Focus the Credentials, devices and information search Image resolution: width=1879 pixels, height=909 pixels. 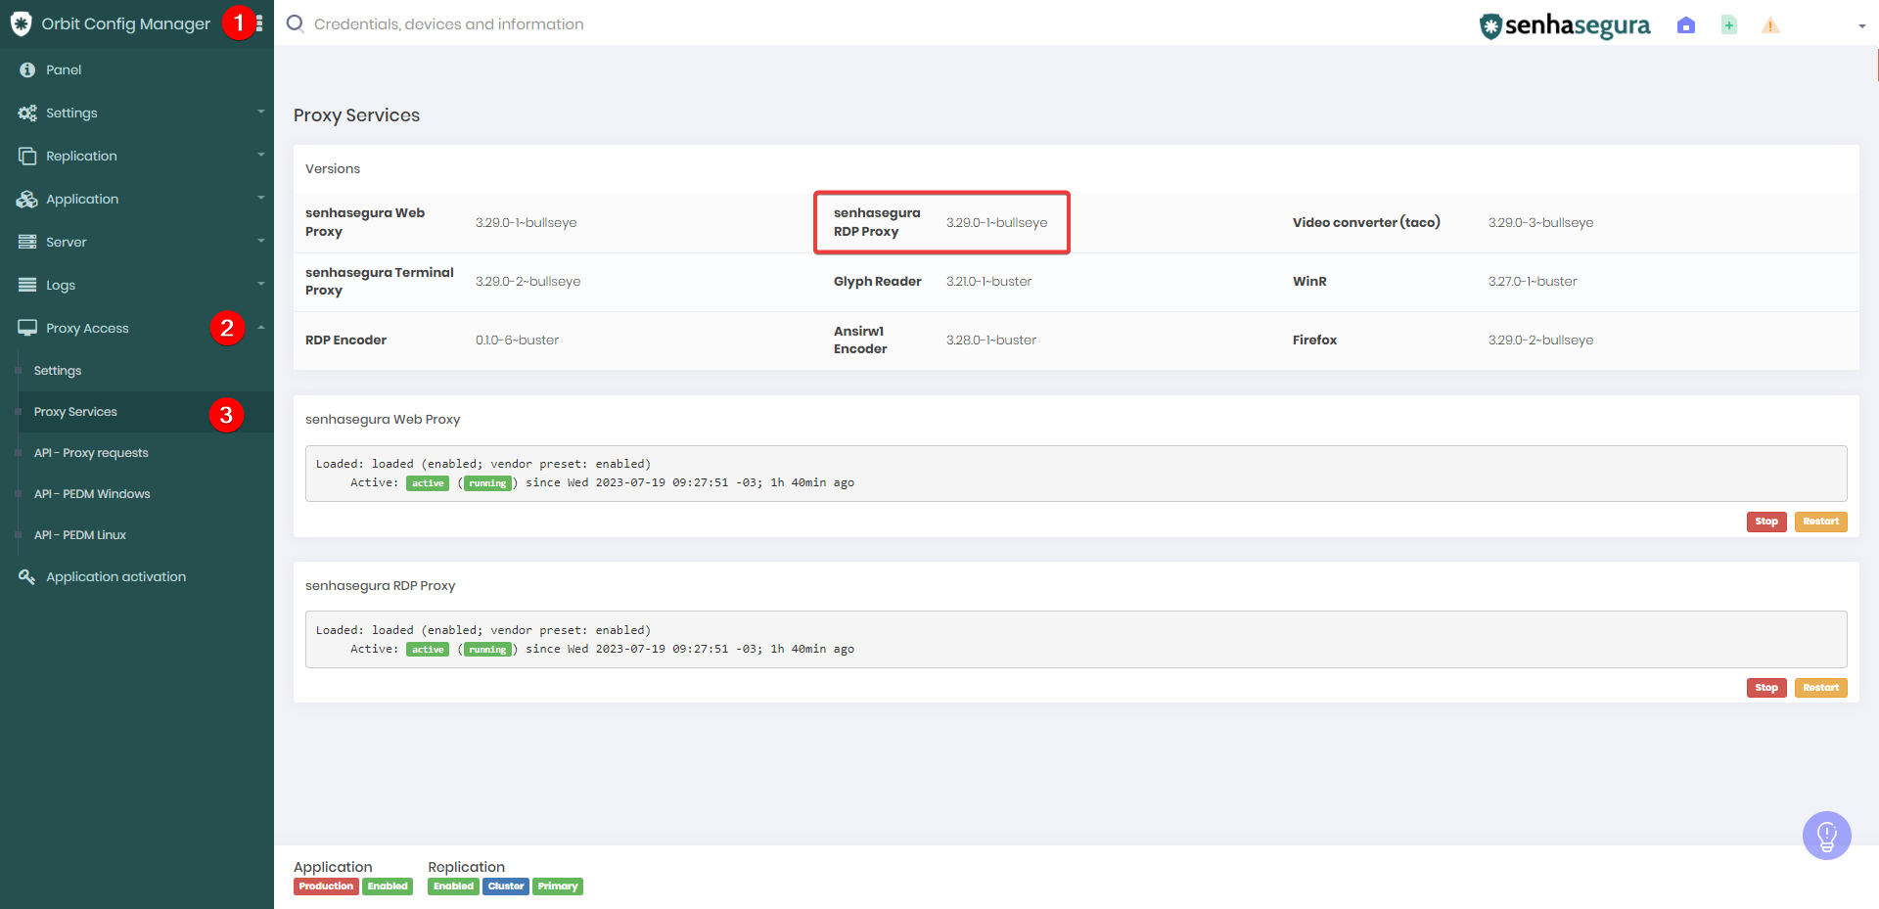coord(448,24)
